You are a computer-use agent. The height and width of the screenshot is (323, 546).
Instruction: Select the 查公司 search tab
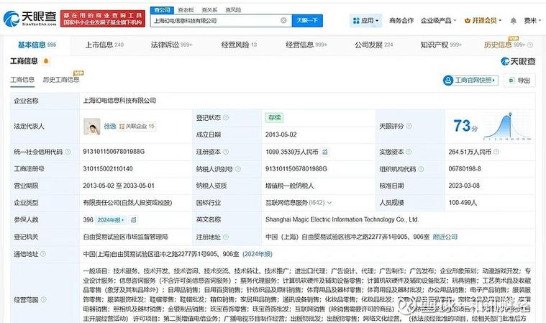tap(162, 10)
